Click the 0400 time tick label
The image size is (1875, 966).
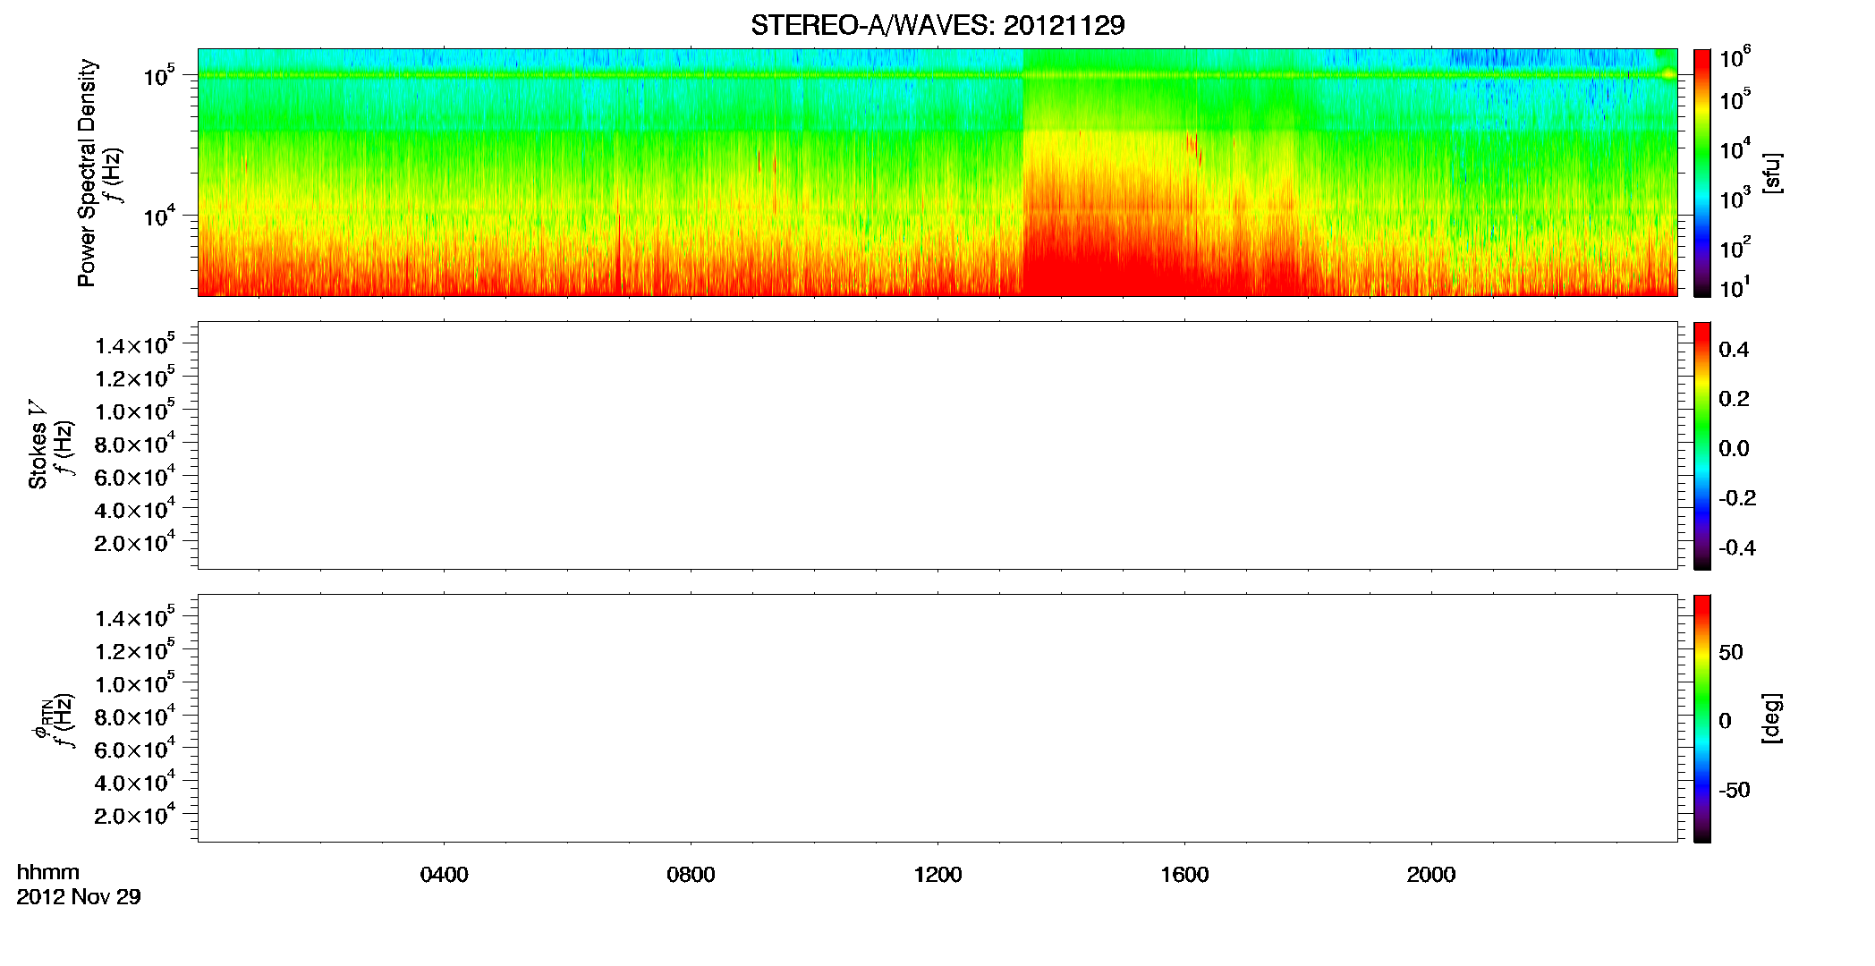(445, 875)
